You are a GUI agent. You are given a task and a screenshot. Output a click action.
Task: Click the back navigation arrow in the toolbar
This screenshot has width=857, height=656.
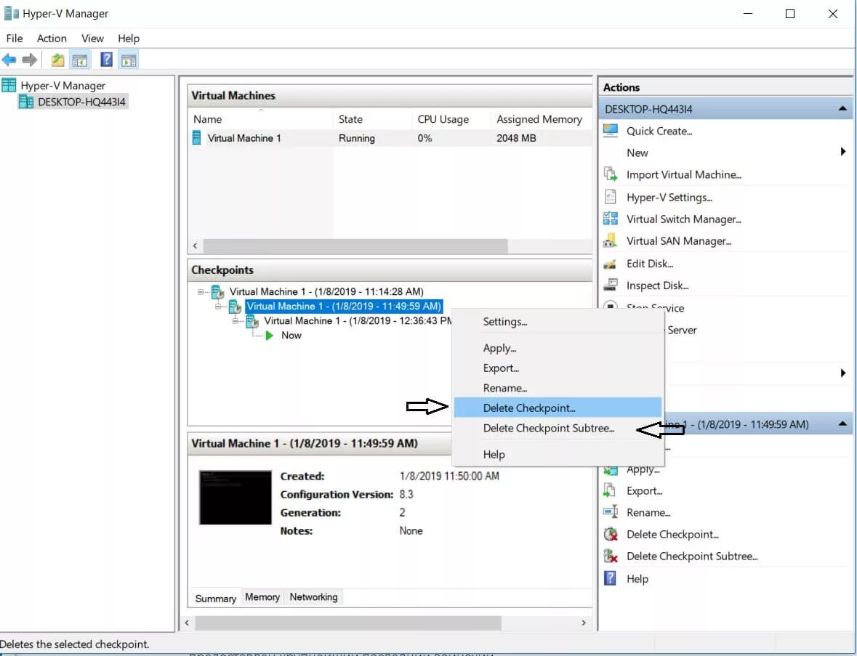point(9,60)
